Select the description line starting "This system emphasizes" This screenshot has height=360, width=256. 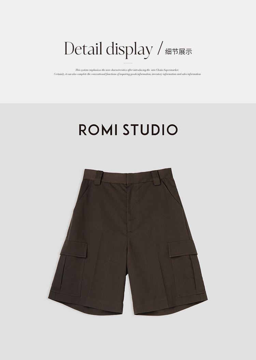(127, 70)
